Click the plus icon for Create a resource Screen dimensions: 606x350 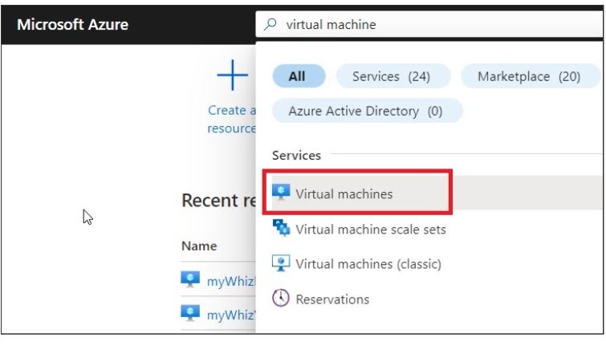tap(232, 75)
